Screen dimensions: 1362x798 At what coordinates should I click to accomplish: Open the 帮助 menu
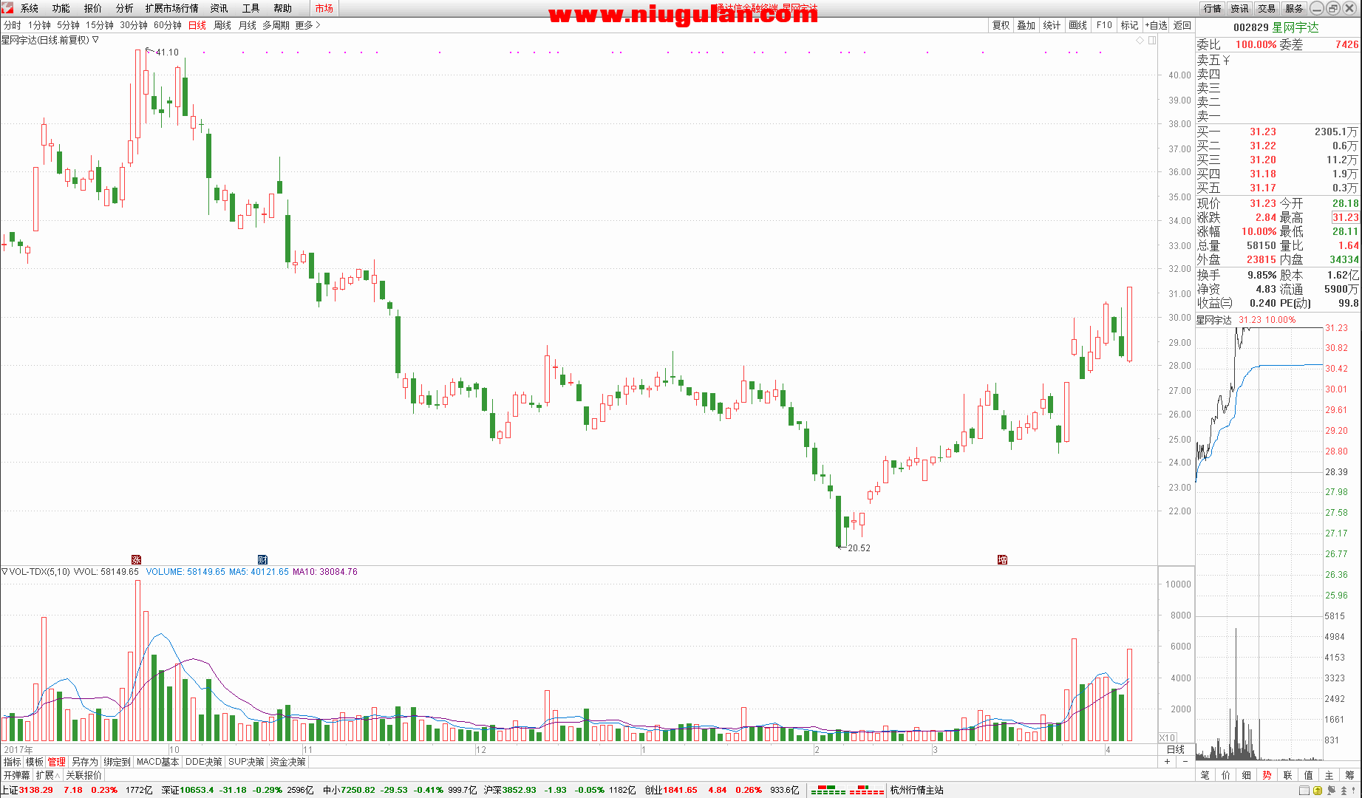(283, 8)
